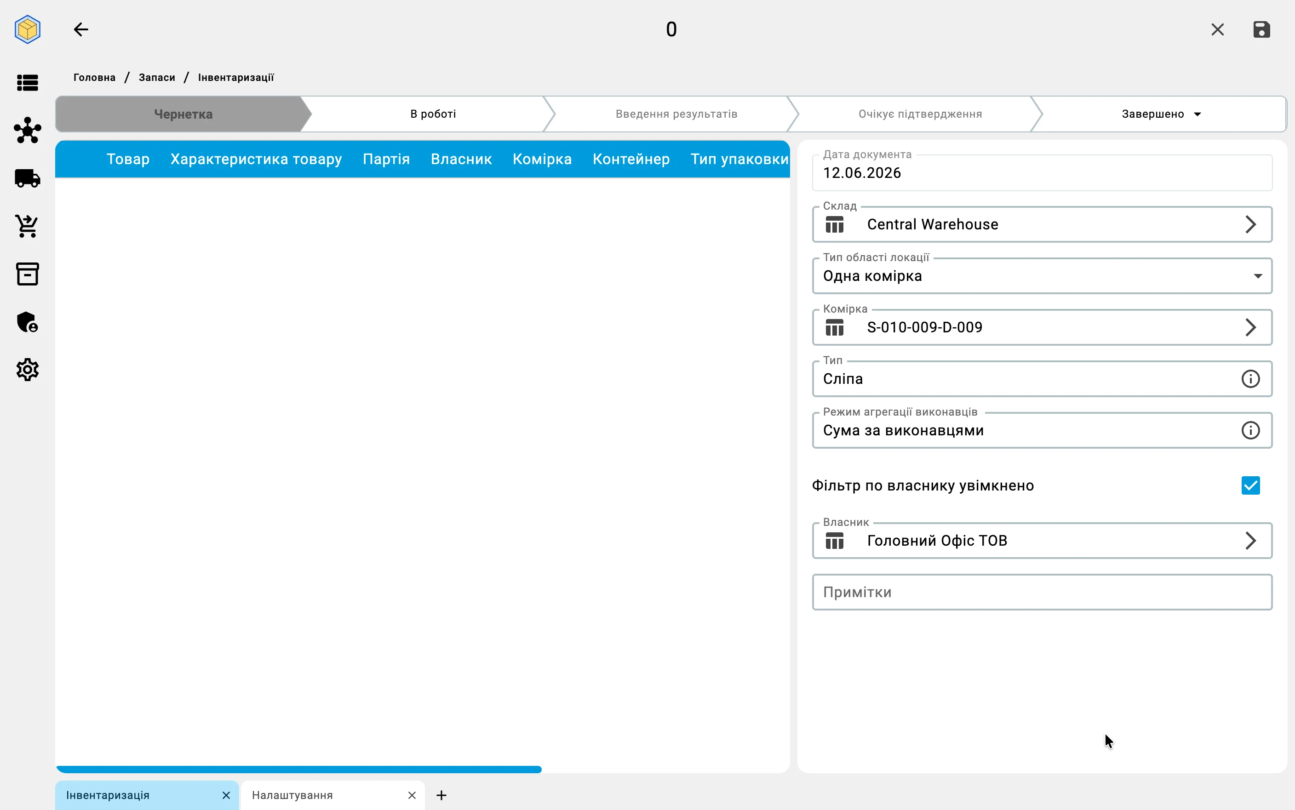This screenshot has height=810, width=1295.
Task: Go to Запаси breadcrumb link
Action: point(157,78)
